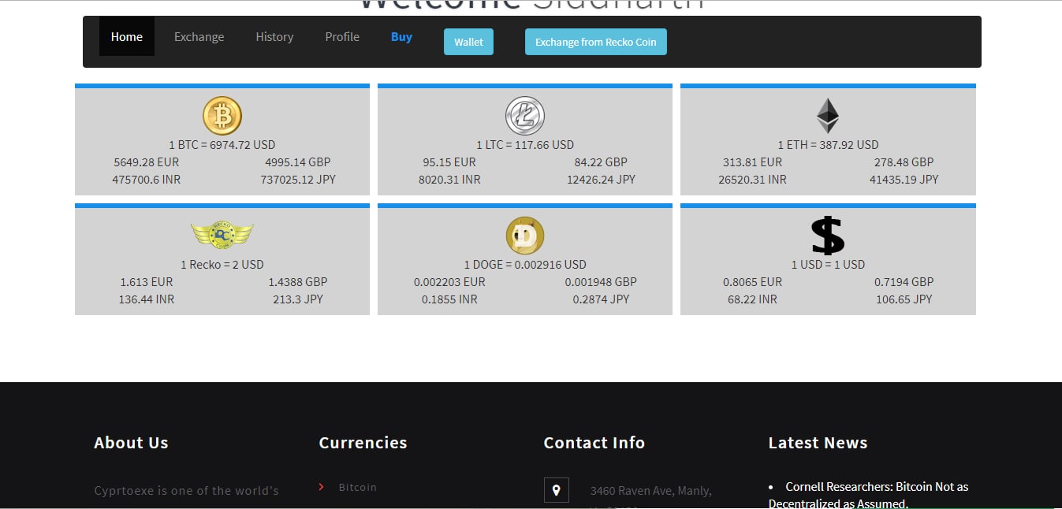Click the 0.7194 GBP dollar value
Screen dimensions: 1062x509
[904, 282]
